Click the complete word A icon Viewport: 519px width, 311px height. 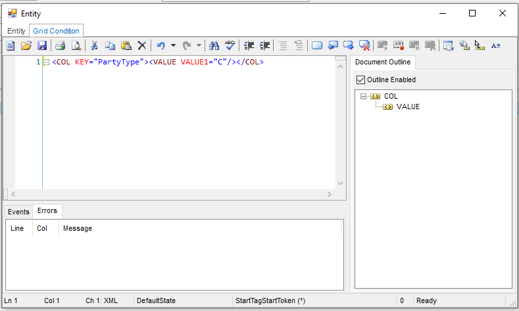(x=496, y=45)
